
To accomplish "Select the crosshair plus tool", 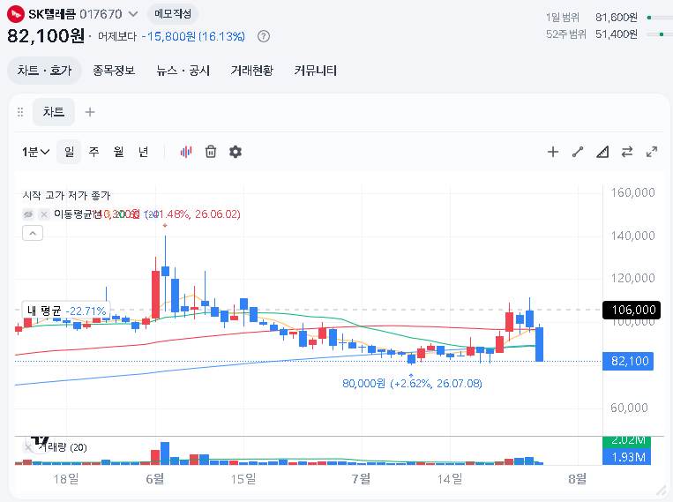I will (x=553, y=152).
